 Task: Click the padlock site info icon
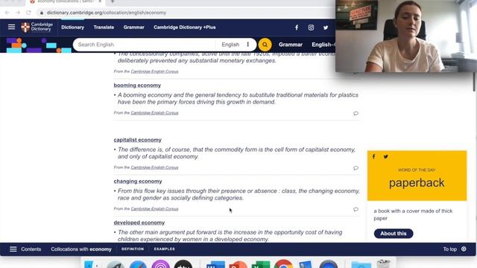point(42,13)
